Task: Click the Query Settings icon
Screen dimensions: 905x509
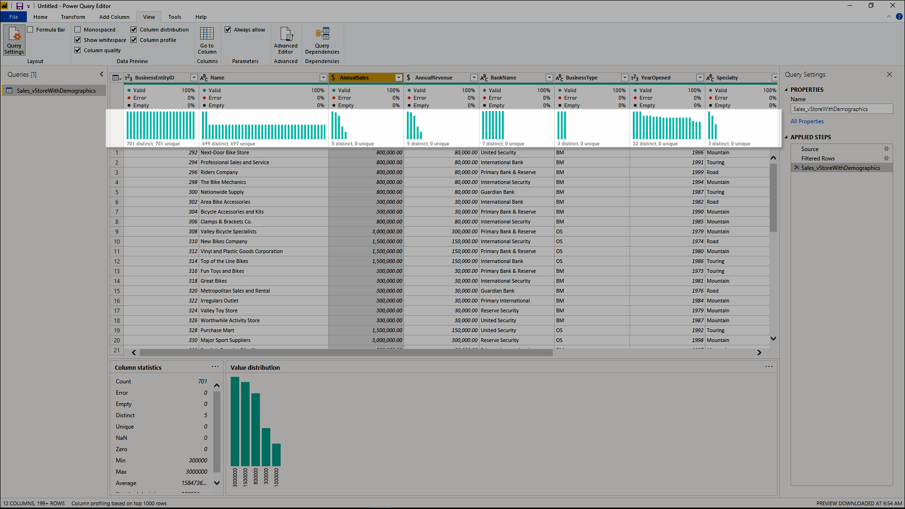Action: [x=13, y=40]
